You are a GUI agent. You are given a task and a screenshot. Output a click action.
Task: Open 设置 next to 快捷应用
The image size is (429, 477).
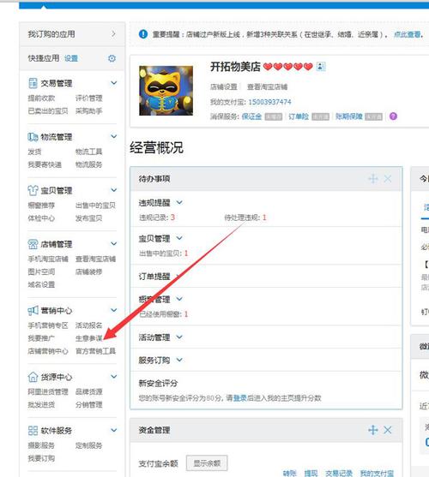pos(71,58)
